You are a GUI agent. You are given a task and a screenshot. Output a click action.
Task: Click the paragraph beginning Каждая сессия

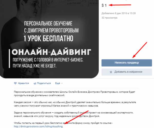(75, 104)
